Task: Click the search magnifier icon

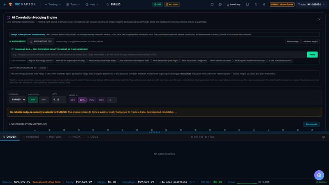Action: tap(108, 5)
